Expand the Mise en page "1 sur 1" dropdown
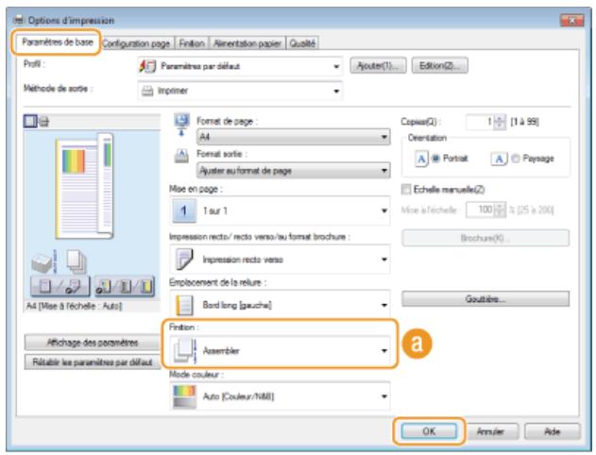The image size is (596, 455). (x=280, y=211)
